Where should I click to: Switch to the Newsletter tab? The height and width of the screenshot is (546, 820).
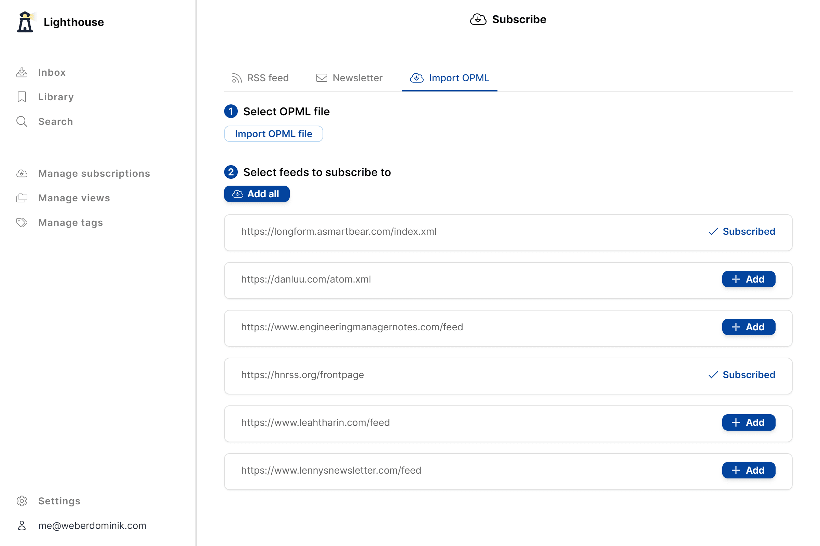click(349, 78)
